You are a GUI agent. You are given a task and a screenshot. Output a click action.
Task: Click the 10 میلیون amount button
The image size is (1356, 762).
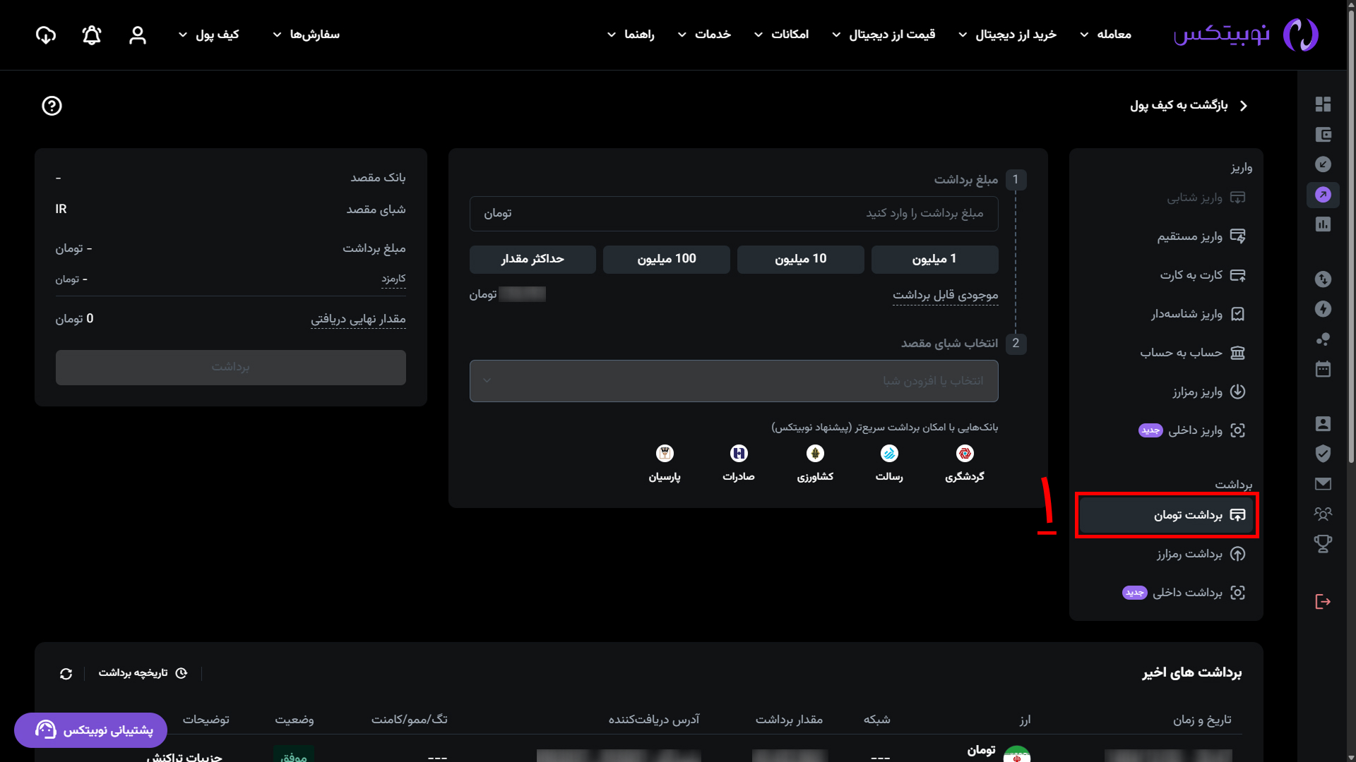pyautogui.click(x=800, y=259)
